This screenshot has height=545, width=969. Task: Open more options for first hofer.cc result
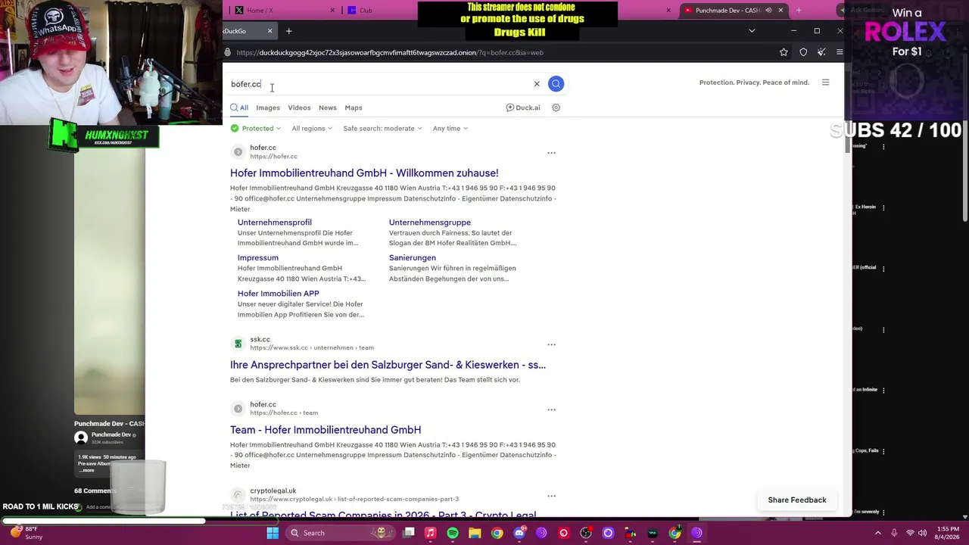551,153
